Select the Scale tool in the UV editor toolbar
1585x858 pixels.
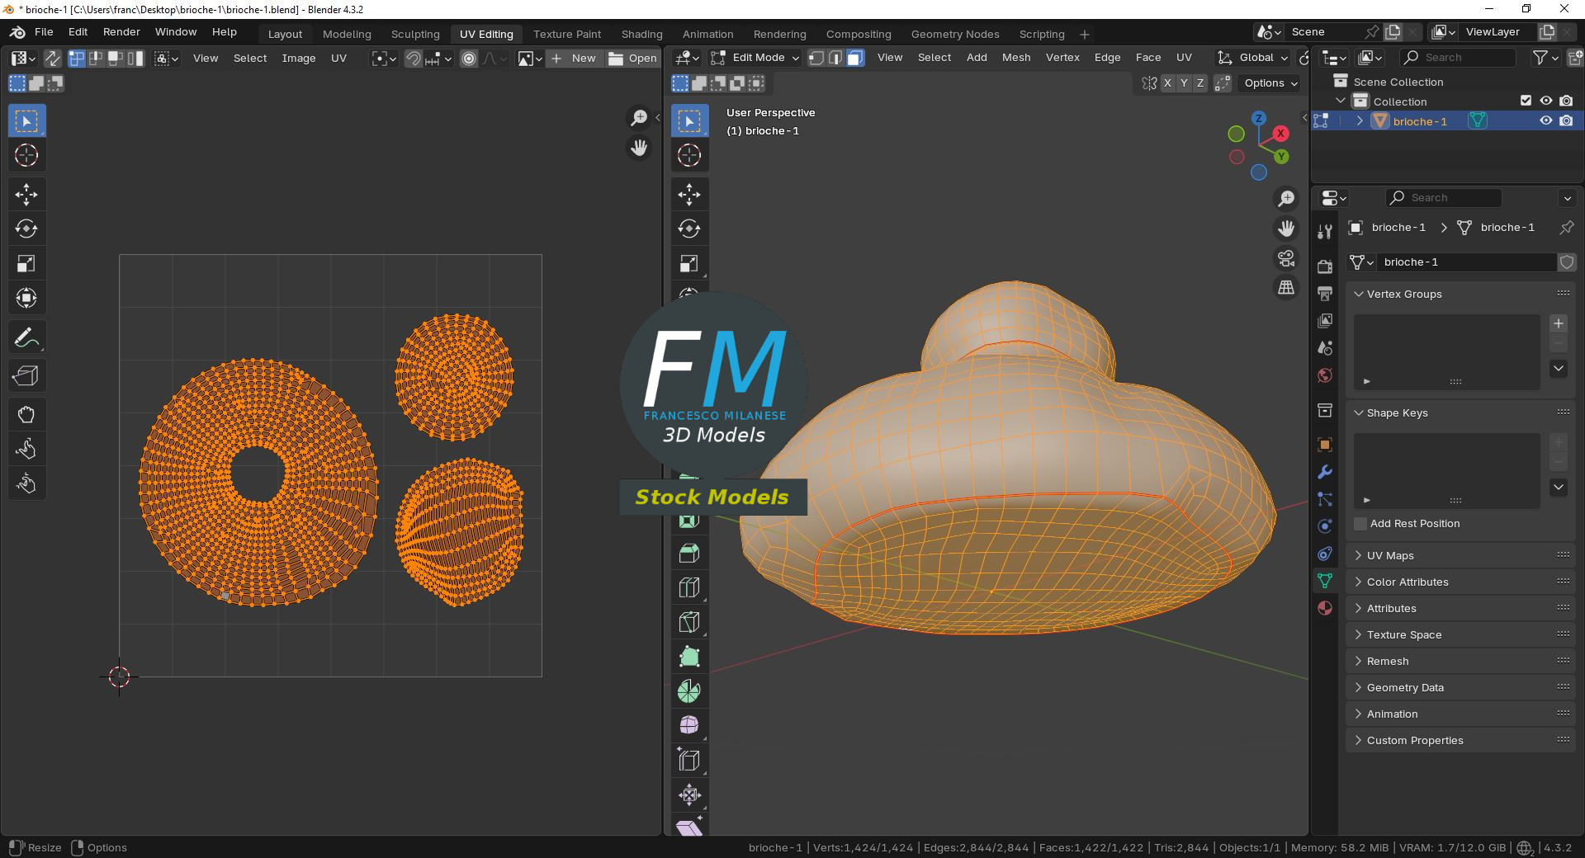(26, 264)
